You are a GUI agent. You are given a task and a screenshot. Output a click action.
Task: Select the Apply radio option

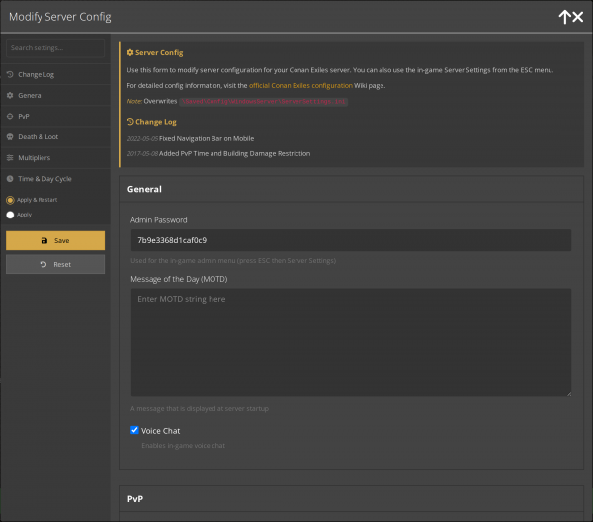click(10, 215)
